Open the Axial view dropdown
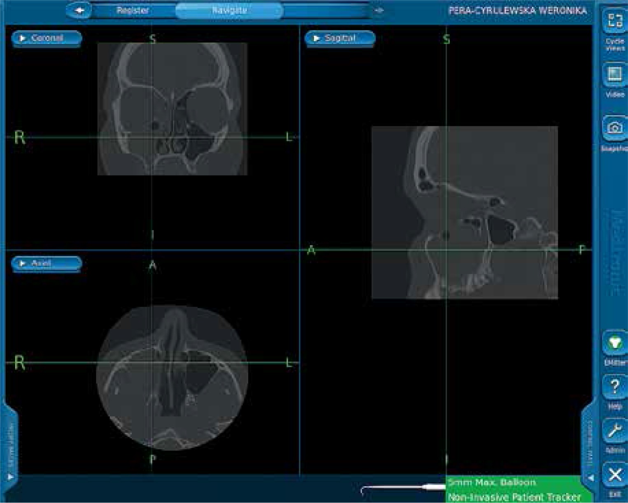The image size is (628, 503). pos(47,263)
